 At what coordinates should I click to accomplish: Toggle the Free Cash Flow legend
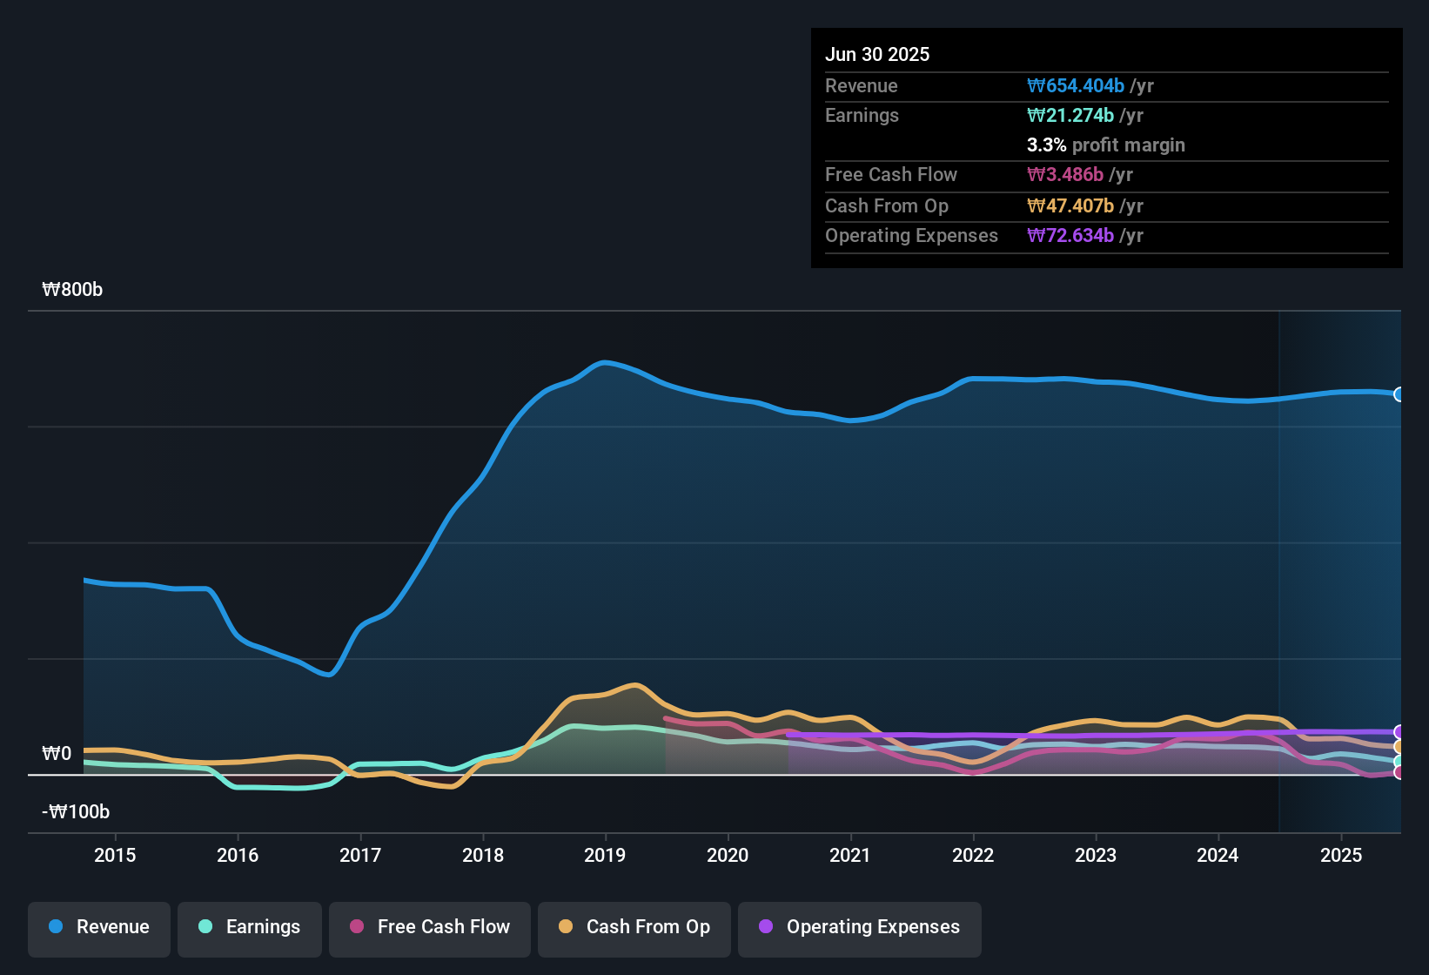coord(430,927)
